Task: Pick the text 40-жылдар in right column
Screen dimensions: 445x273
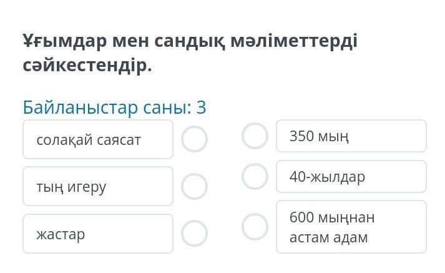Action: [327, 177]
